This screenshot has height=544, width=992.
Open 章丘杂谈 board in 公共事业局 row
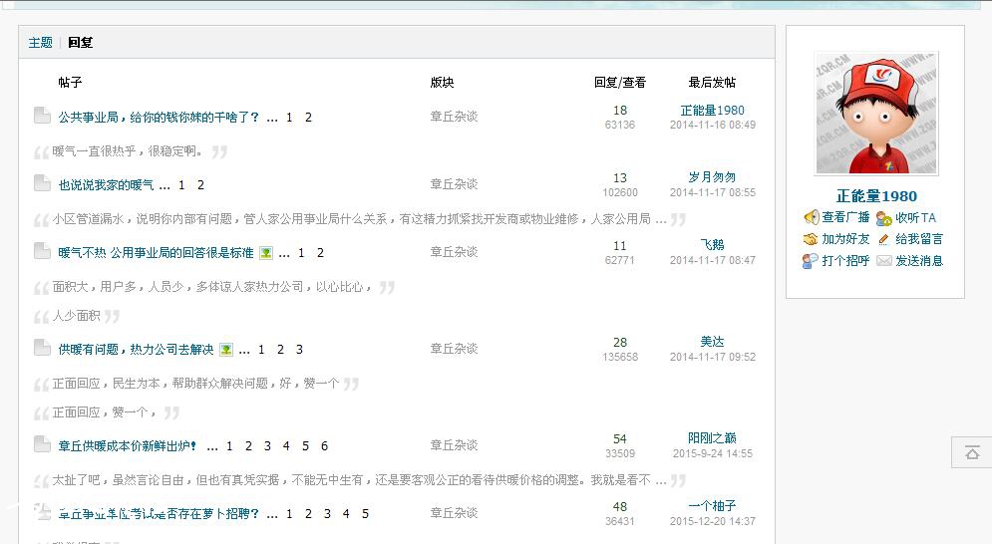(x=454, y=117)
